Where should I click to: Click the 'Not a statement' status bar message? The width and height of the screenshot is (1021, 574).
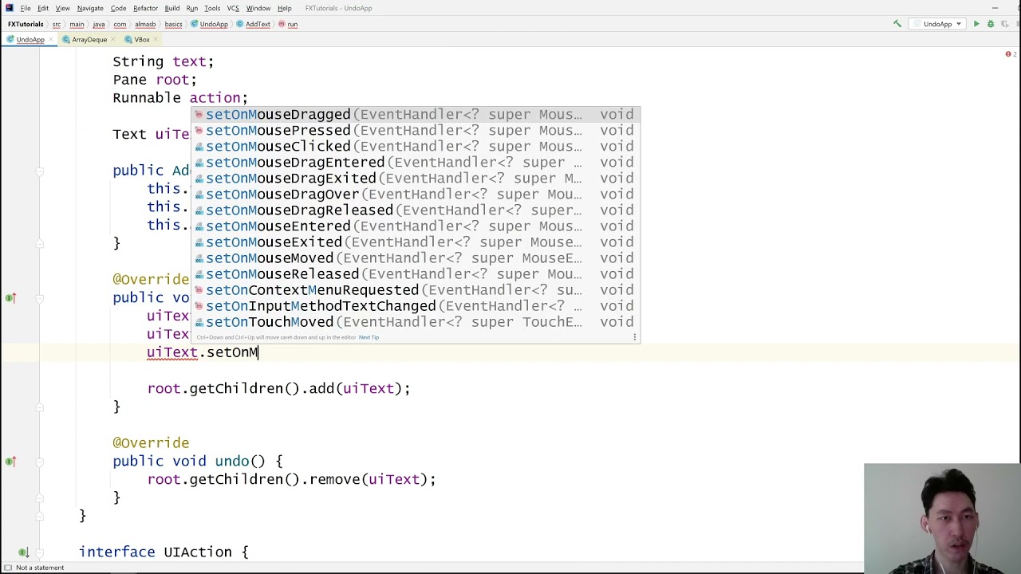(x=40, y=568)
